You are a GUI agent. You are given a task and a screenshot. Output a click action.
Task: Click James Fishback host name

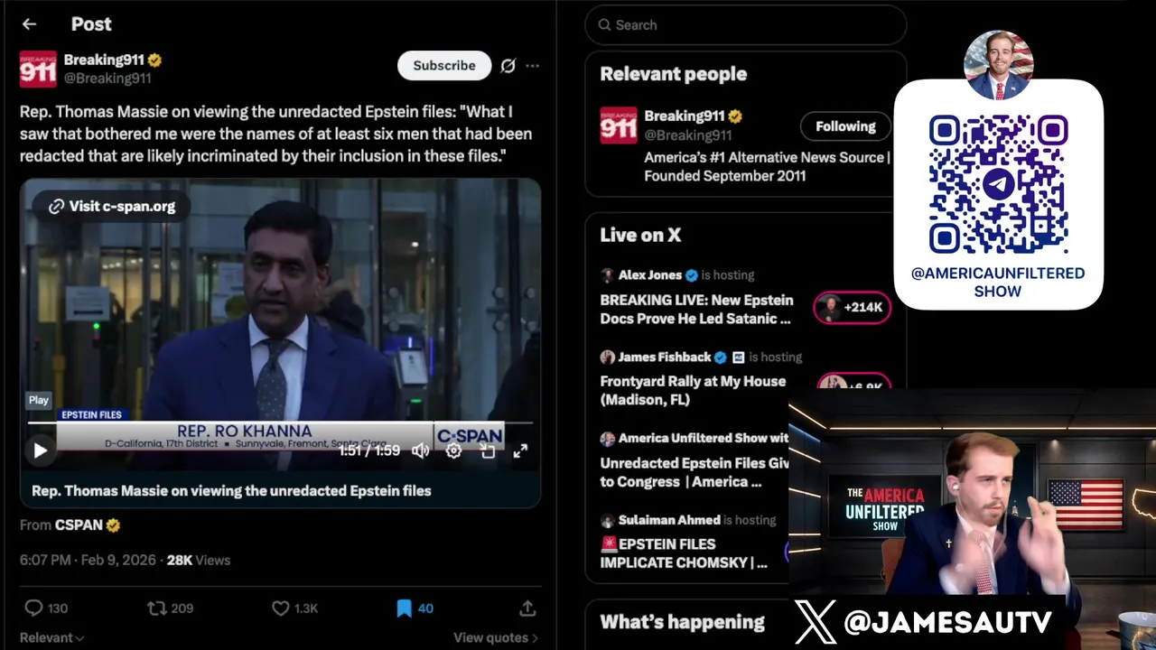coord(665,357)
